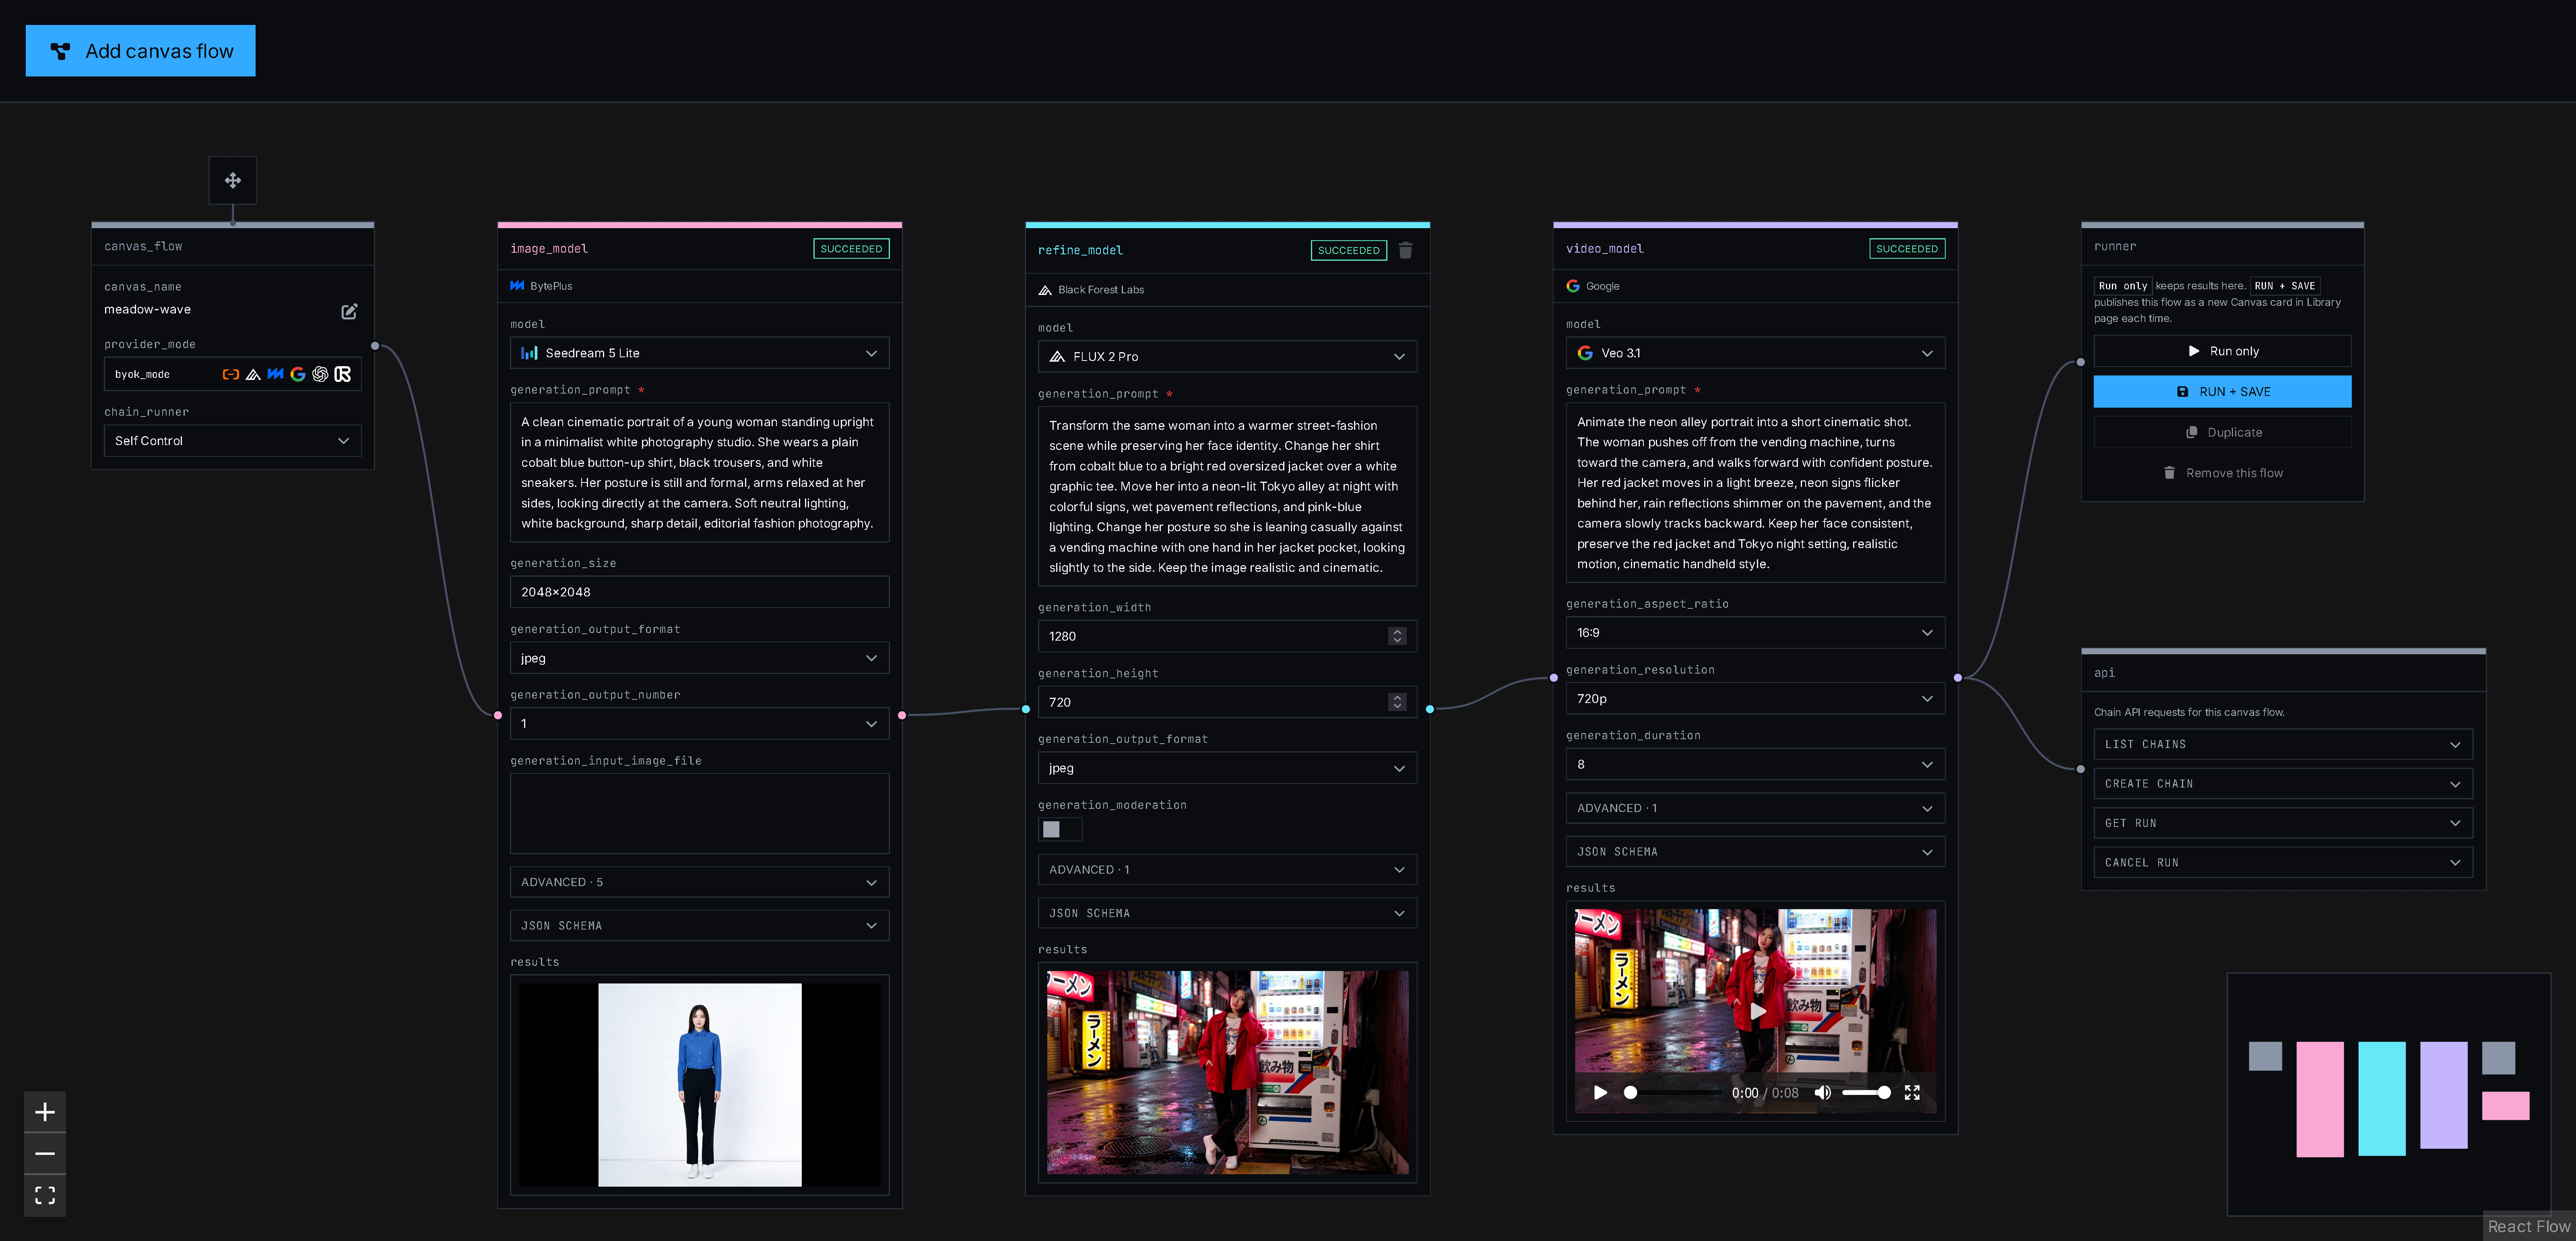This screenshot has height=1241, width=2576.
Task: Open image_model output format jpeg dropdown
Action: (x=700, y=658)
